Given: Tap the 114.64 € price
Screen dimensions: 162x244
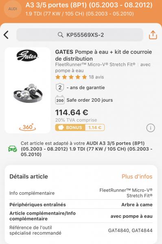Looking at the screenshot, I should point(72,112).
